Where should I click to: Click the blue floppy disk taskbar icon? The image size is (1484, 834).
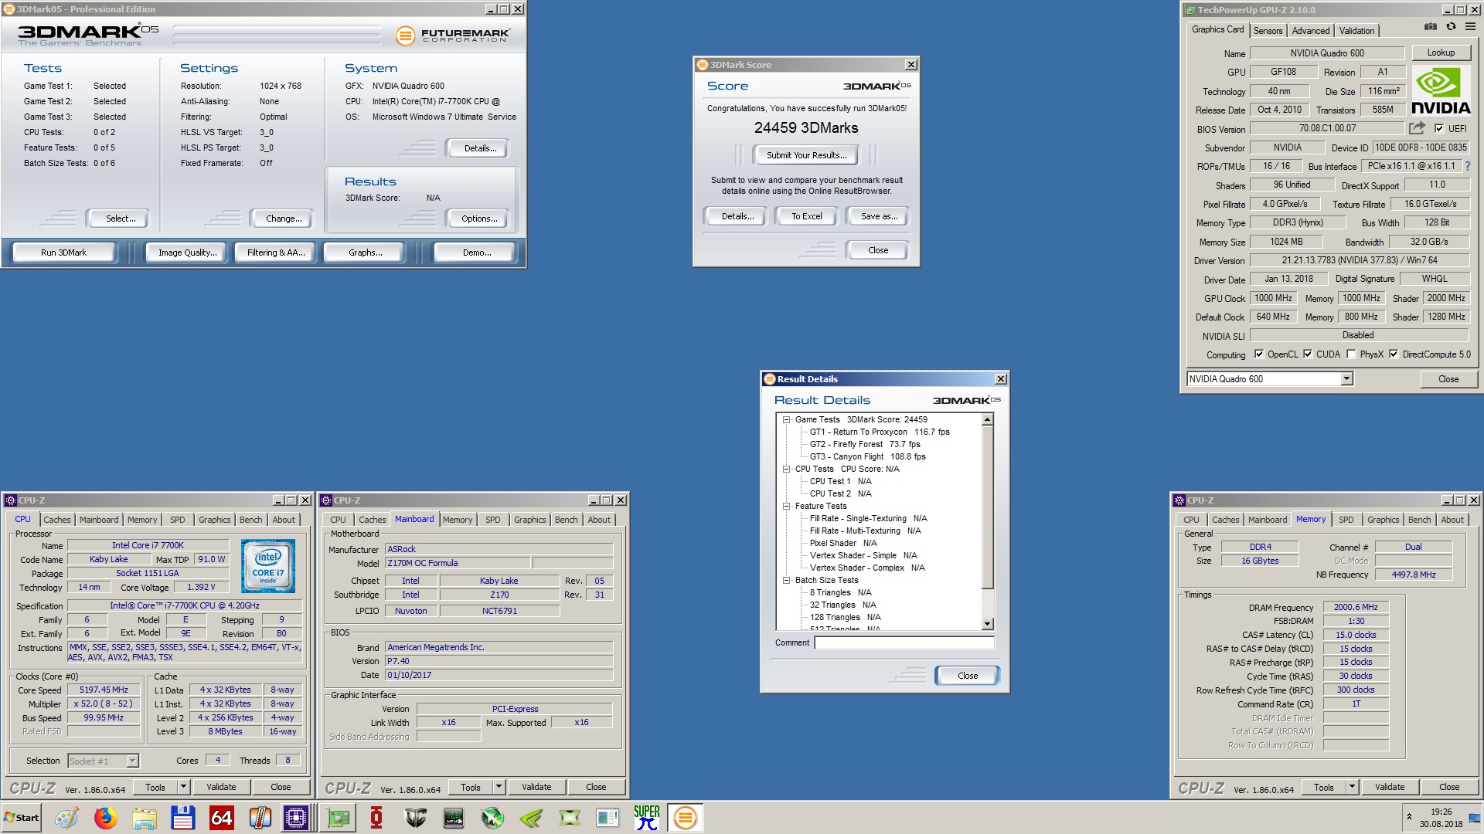(183, 818)
